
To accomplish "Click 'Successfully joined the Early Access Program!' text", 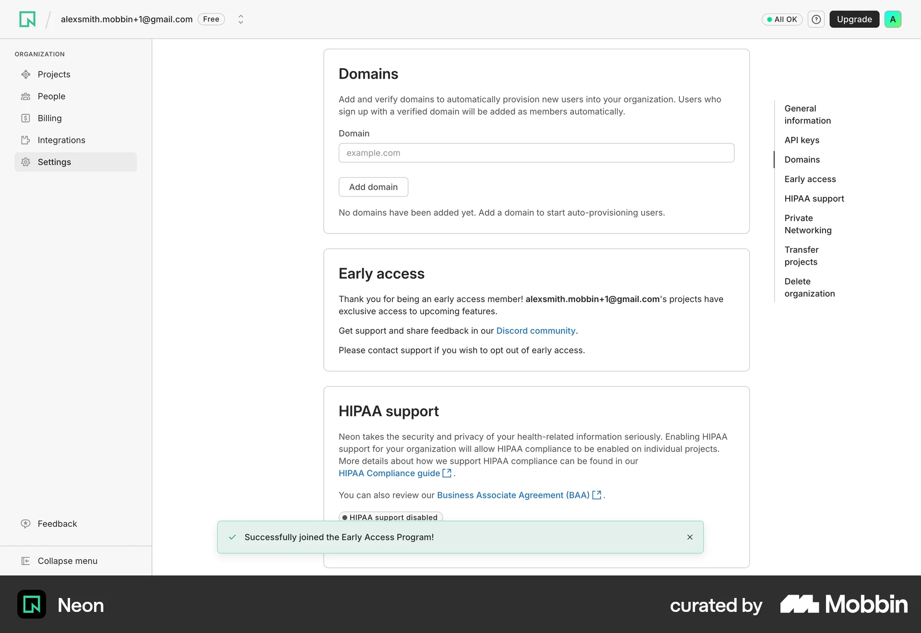I will coord(339,537).
